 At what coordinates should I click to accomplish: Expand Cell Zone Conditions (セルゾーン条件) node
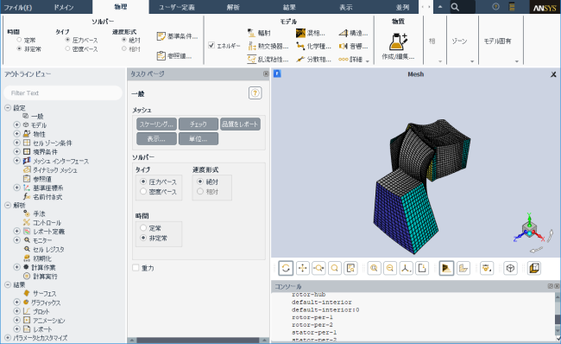(16, 143)
